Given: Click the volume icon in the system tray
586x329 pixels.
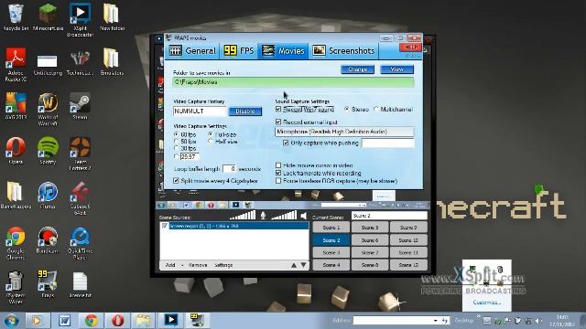Looking at the screenshot, I should click(538, 321).
